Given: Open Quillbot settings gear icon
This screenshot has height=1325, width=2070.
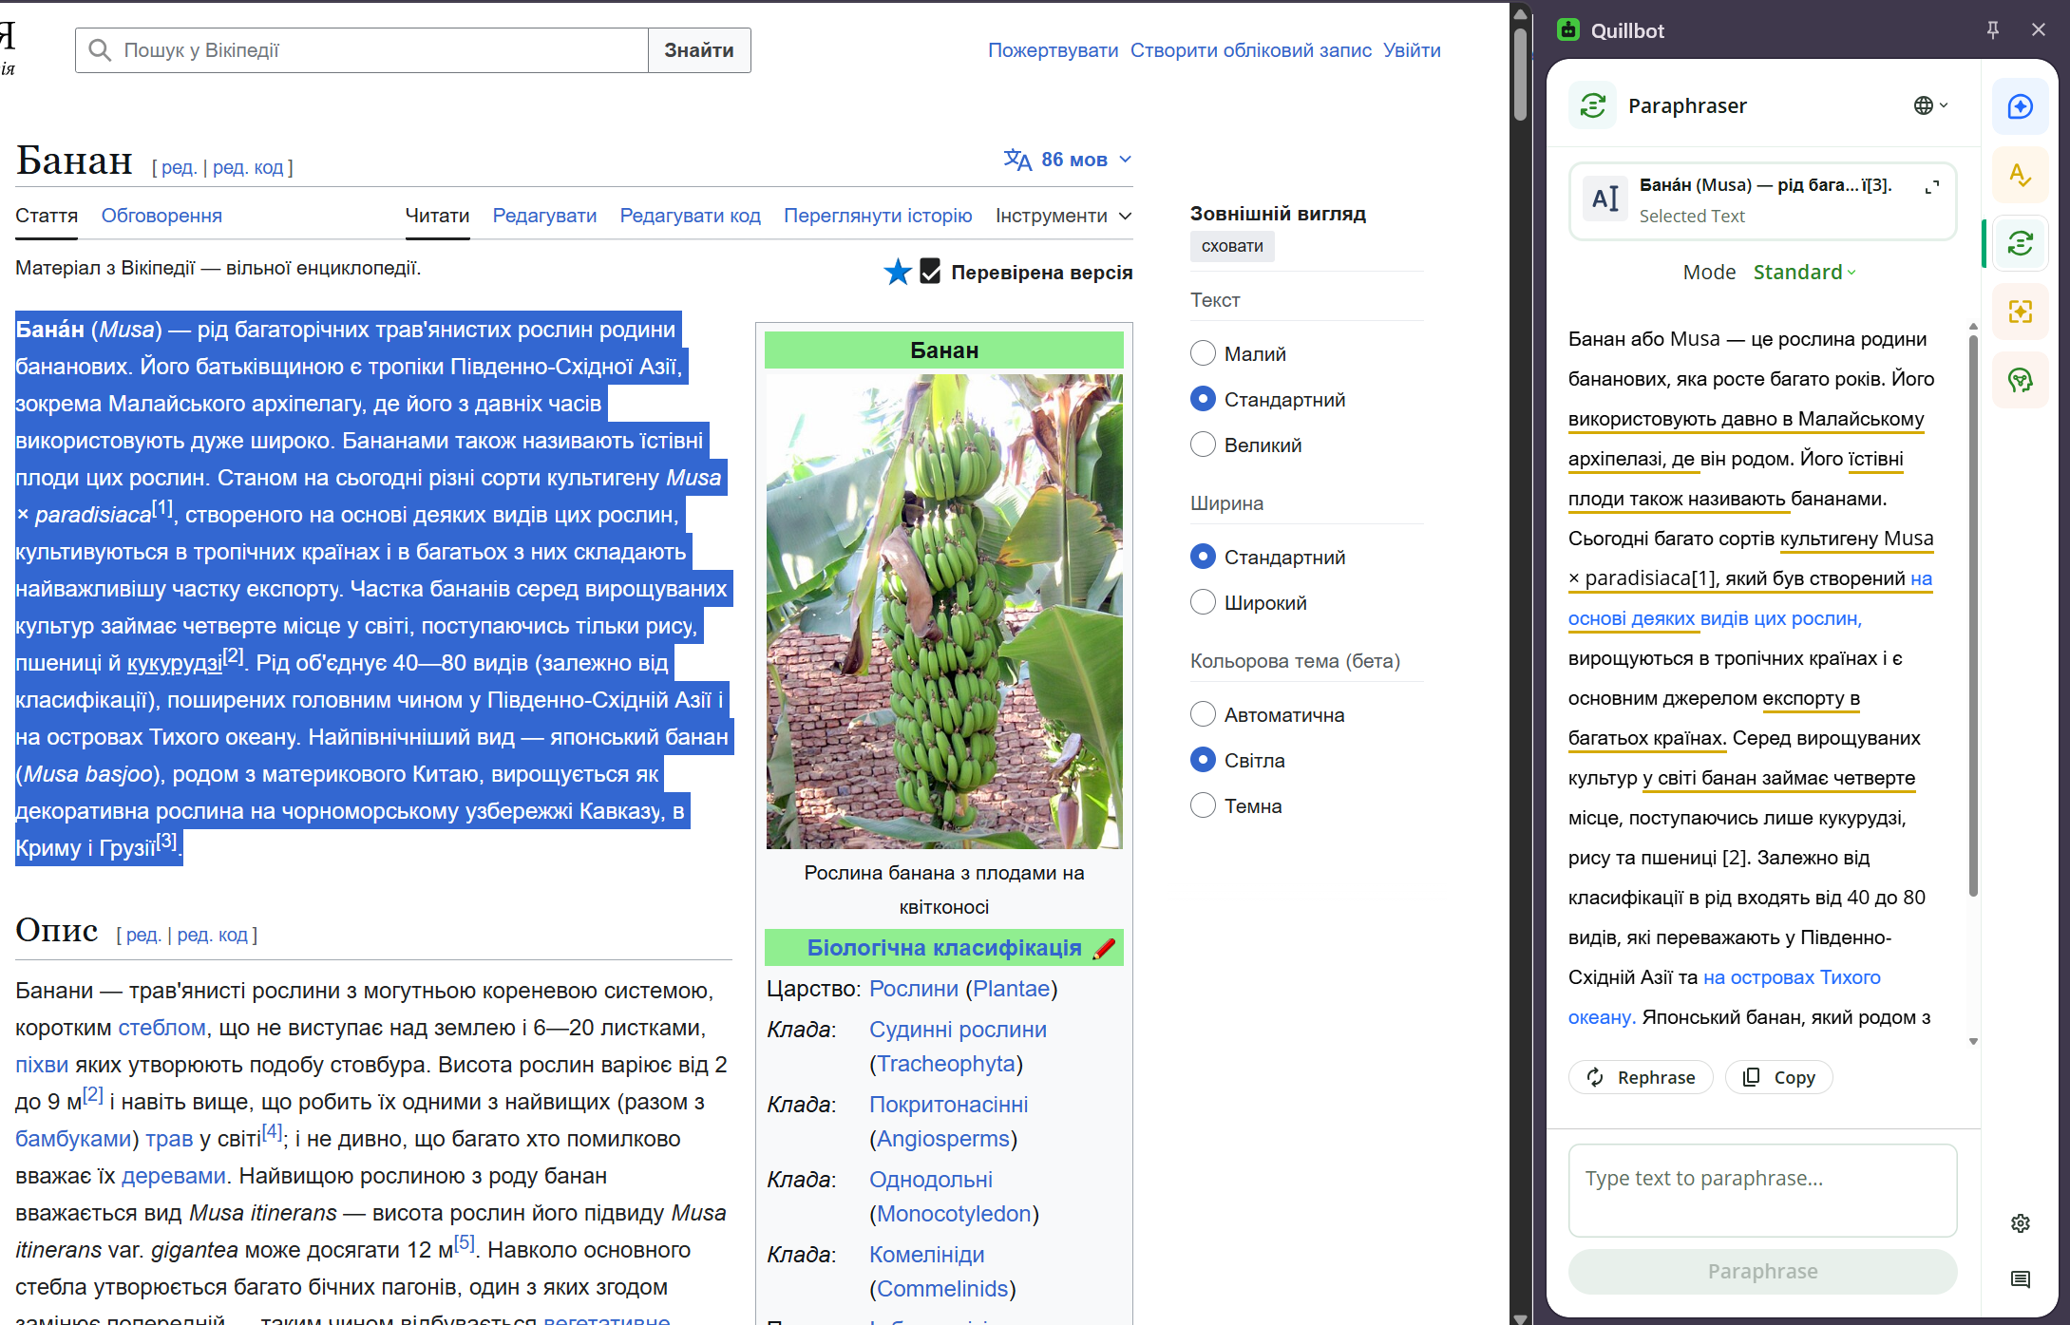Looking at the screenshot, I should pos(2021,1223).
